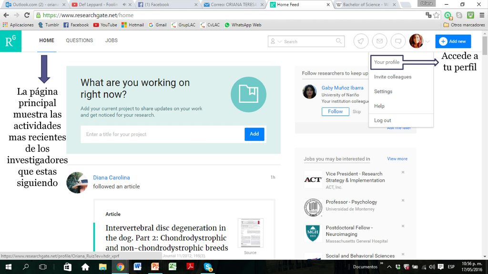The width and height of the screenshot is (488, 274).
Task: Open Settings from the profile menu
Action: tap(383, 91)
